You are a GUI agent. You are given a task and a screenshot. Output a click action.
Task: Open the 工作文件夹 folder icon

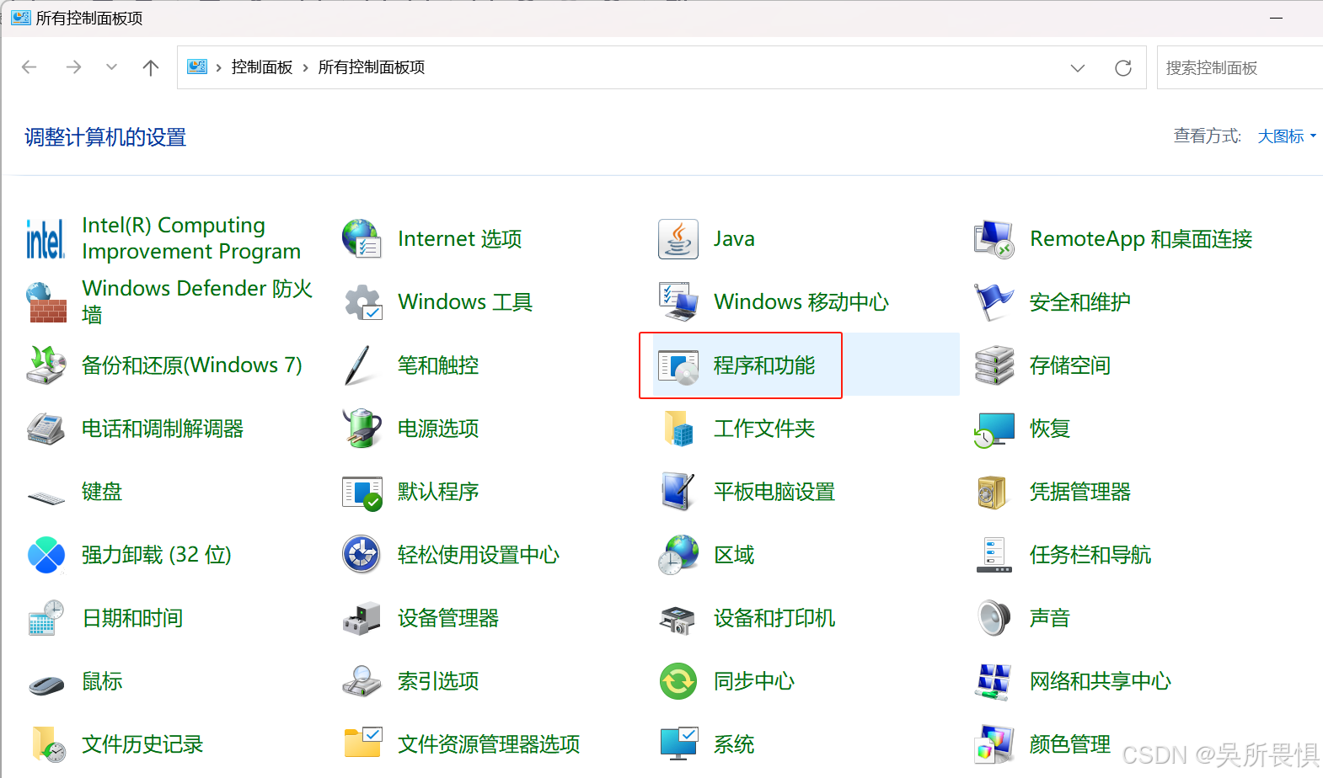click(x=678, y=429)
